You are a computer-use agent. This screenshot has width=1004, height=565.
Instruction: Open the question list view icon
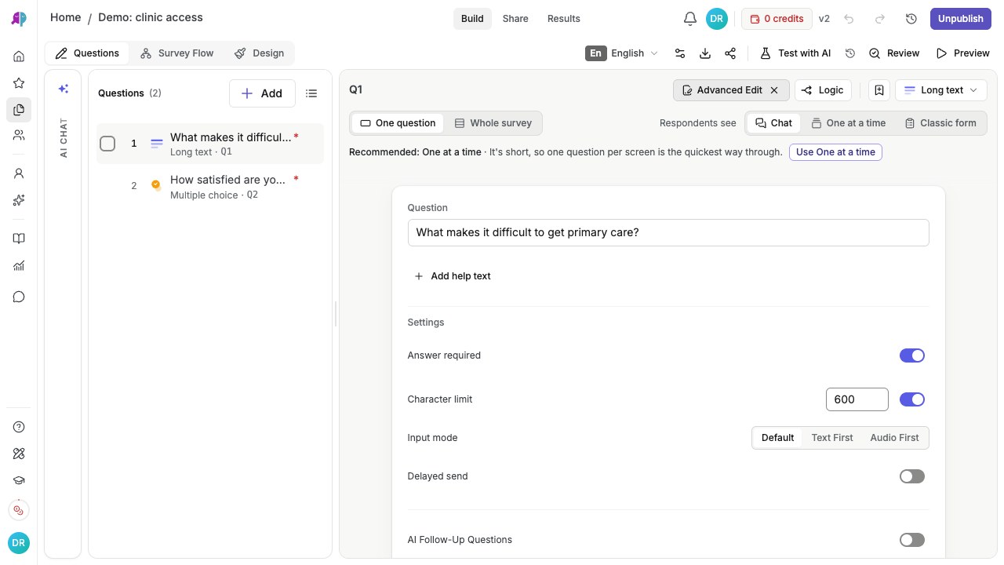click(311, 93)
